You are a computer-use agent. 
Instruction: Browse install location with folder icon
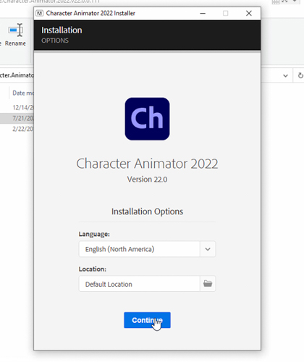pyautogui.click(x=208, y=284)
